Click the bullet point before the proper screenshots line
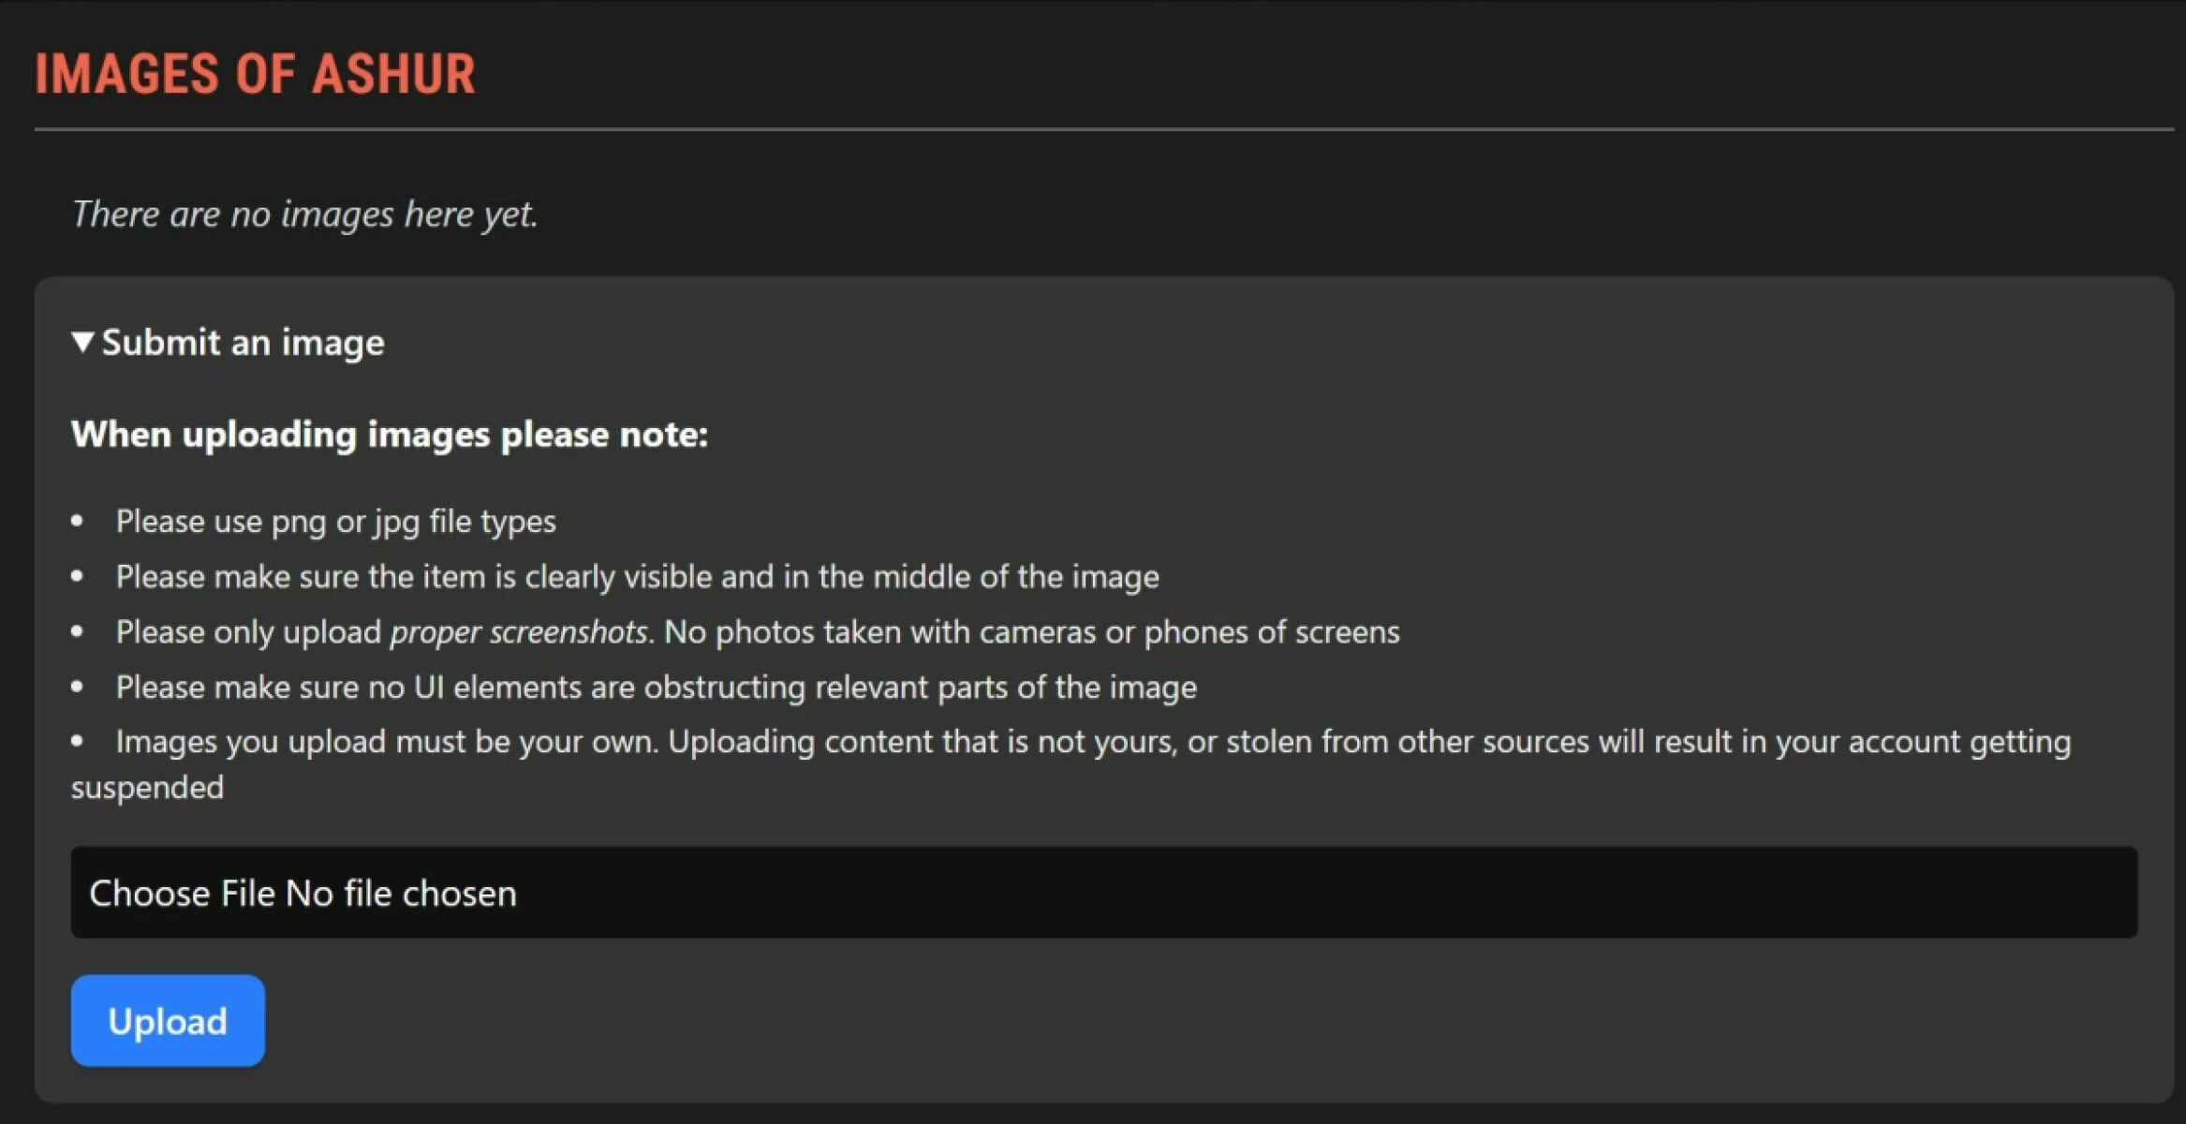The width and height of the screenshot is (2186, 1124). pyautogui.click(x=78, y=631)
